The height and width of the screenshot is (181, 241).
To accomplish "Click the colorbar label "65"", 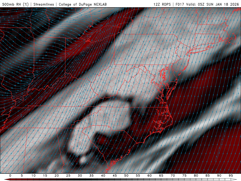I will (161, 176).
